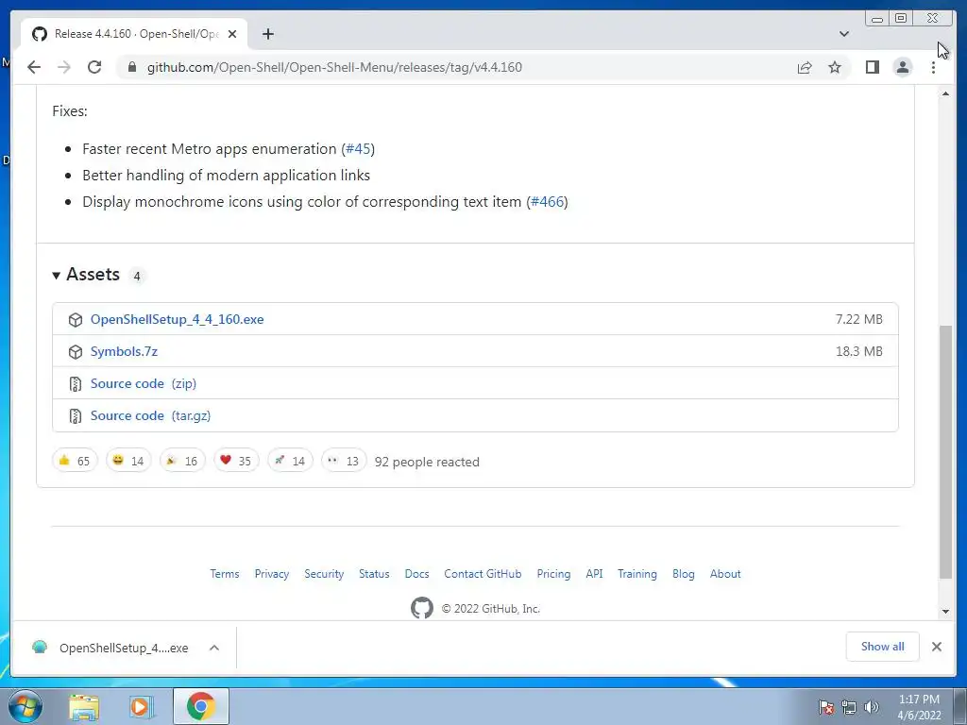Open the Privacy footer link
Image resolution: width=967 pixels, height=725 pixels.
pos(271,574)
